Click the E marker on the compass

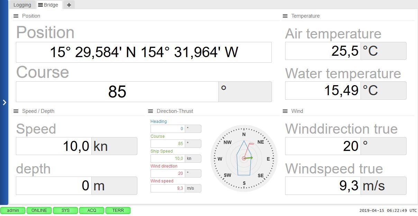point(268,159)
